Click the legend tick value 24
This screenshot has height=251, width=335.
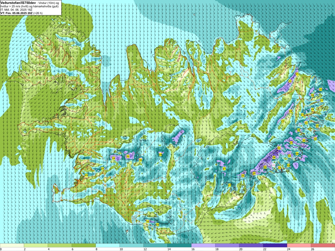pyautogui.click(x=288, y=249)
